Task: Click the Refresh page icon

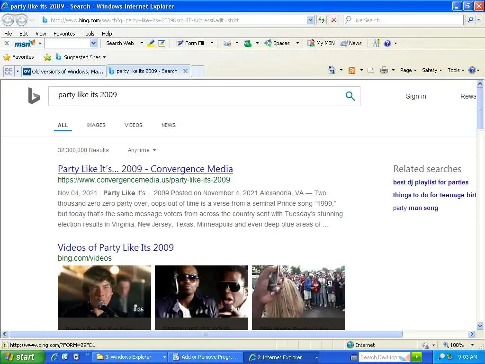Action: 322,20
